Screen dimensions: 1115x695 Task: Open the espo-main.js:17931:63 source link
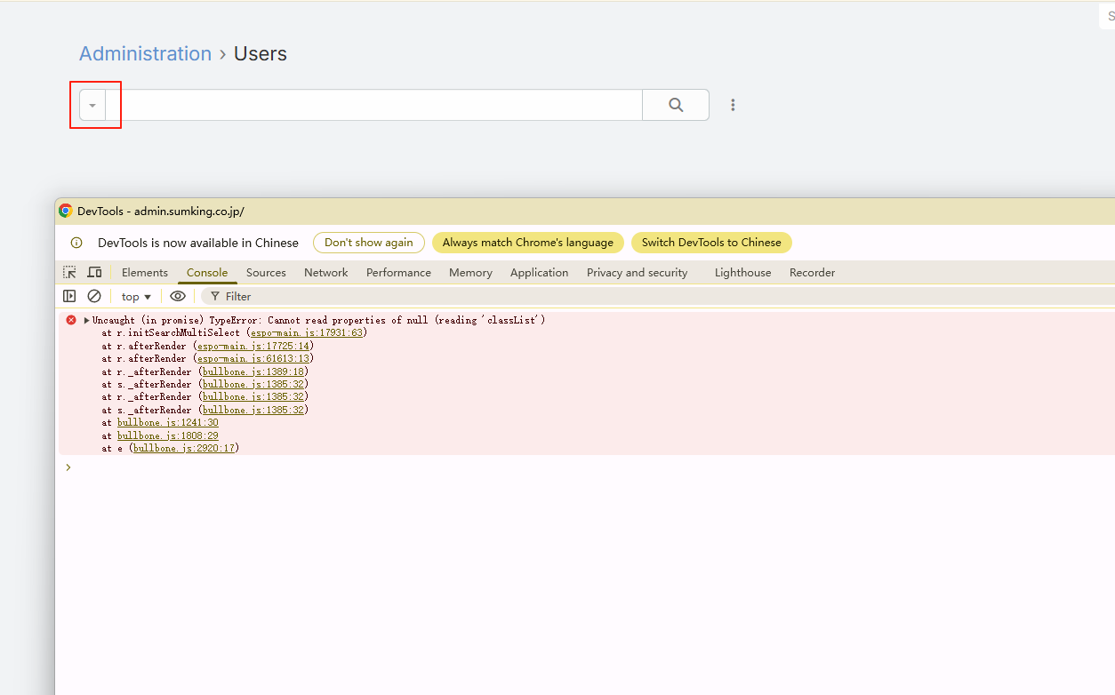307,332
